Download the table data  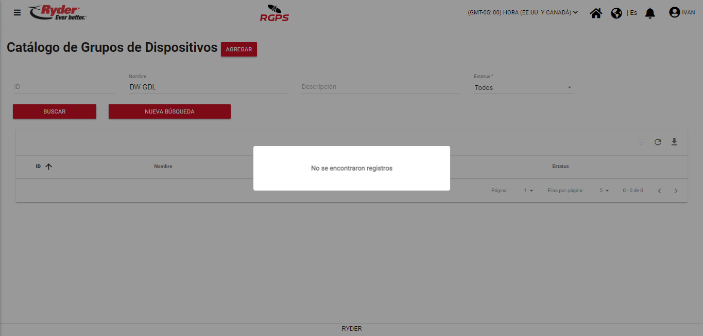(x=674, y=142)
